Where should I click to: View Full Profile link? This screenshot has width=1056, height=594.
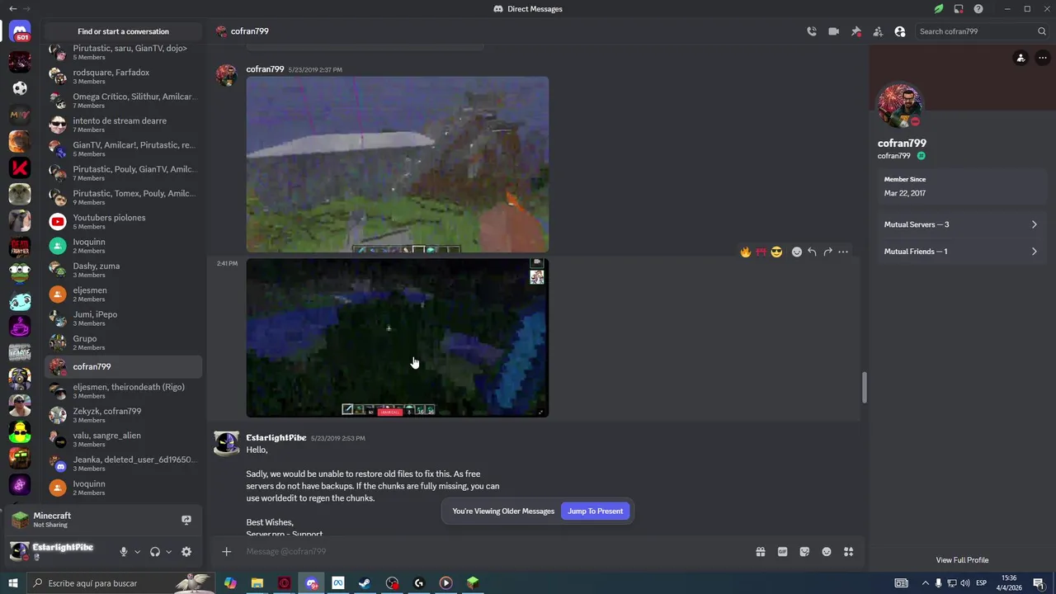click(962, 560)
